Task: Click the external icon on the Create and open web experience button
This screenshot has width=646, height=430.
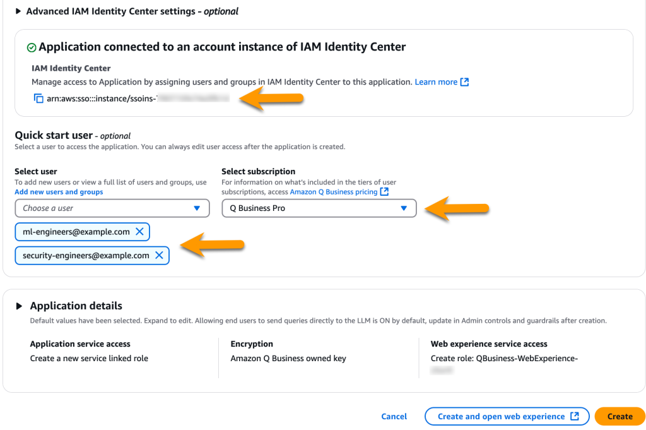Action: (575, 416)
